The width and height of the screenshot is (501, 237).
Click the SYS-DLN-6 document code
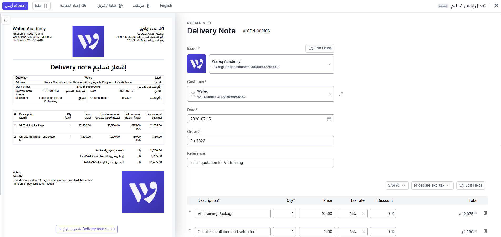(196, 23)
